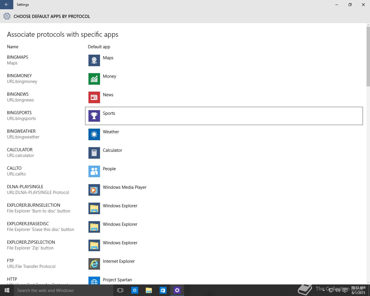Image resolution: width=370 pixels, height=296 pixels.
Task: Select the EXPLORER.ERASEDISC protocol name
Action: 28,224
